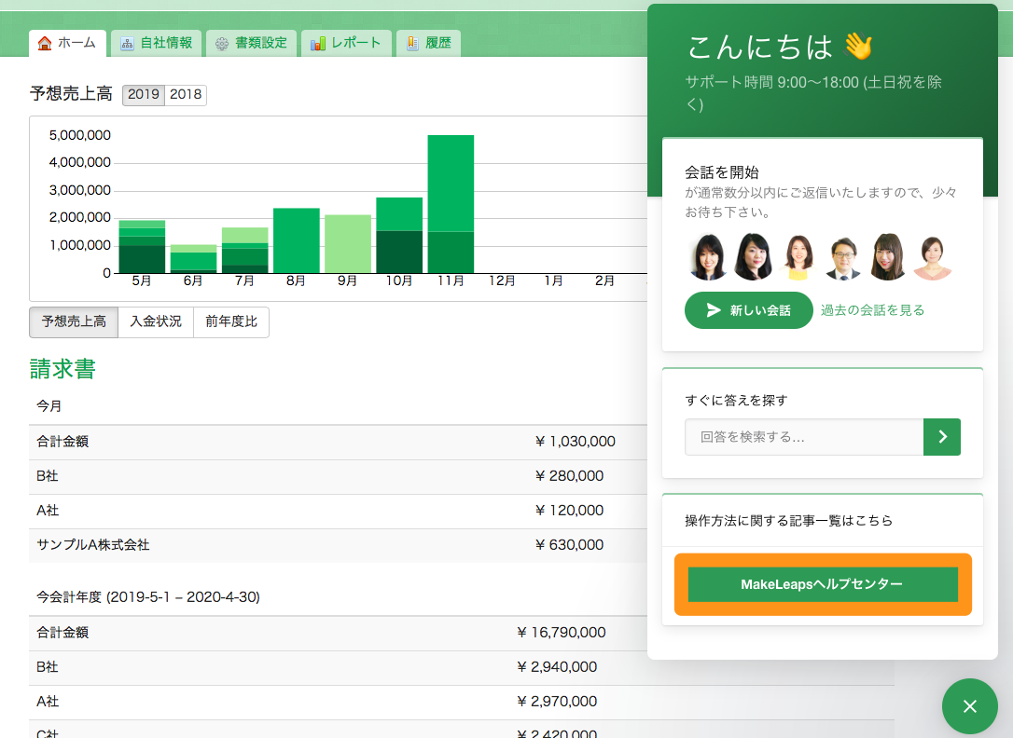Click the male support agent avatar
The height and width of the screenshot is (738, 1013).
tap(843, 257)
